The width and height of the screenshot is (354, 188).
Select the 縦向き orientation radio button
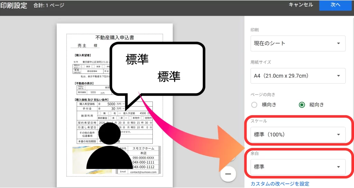[x=302, y=105]
